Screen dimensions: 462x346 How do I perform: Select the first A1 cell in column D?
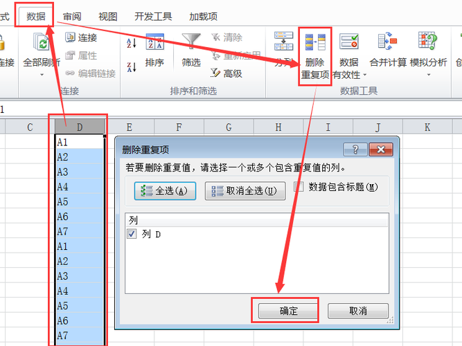[80, 142]
